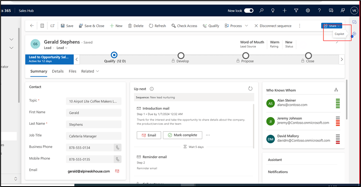The width and height of the screenshot is (361, 187).
Task: Click Save & Close in command bar
Action: click(x=91, y=26)
